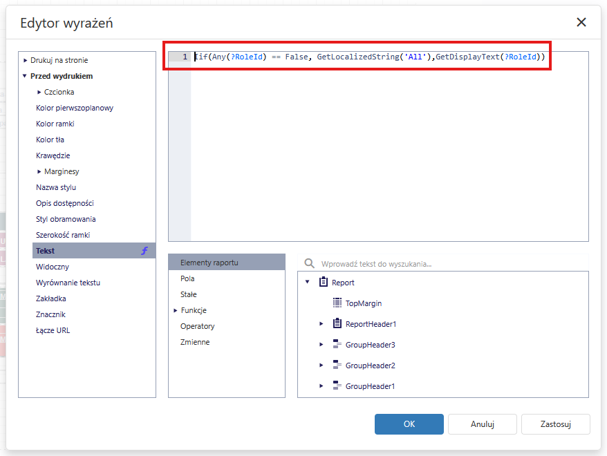The width and height of the screenshot is (607, 456).
Task: Click the function icon next to Tekst
Action: (x=144, y=251)
